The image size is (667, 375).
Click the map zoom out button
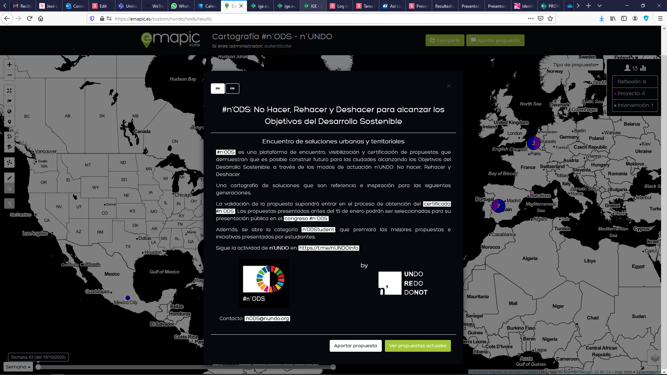coord(9,75)
